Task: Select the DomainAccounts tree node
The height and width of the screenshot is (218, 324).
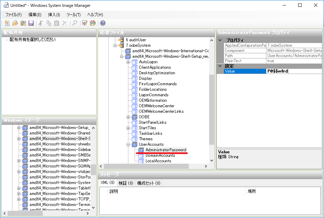Action: [160, 155]
